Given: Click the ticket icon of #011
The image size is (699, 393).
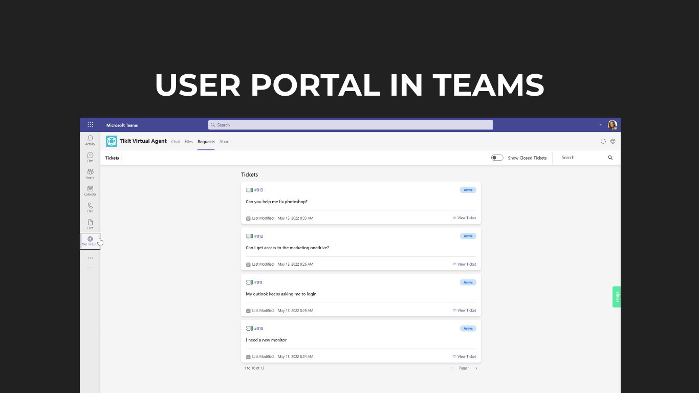Looking at the screenshot, I should click(x=249, y=282).
